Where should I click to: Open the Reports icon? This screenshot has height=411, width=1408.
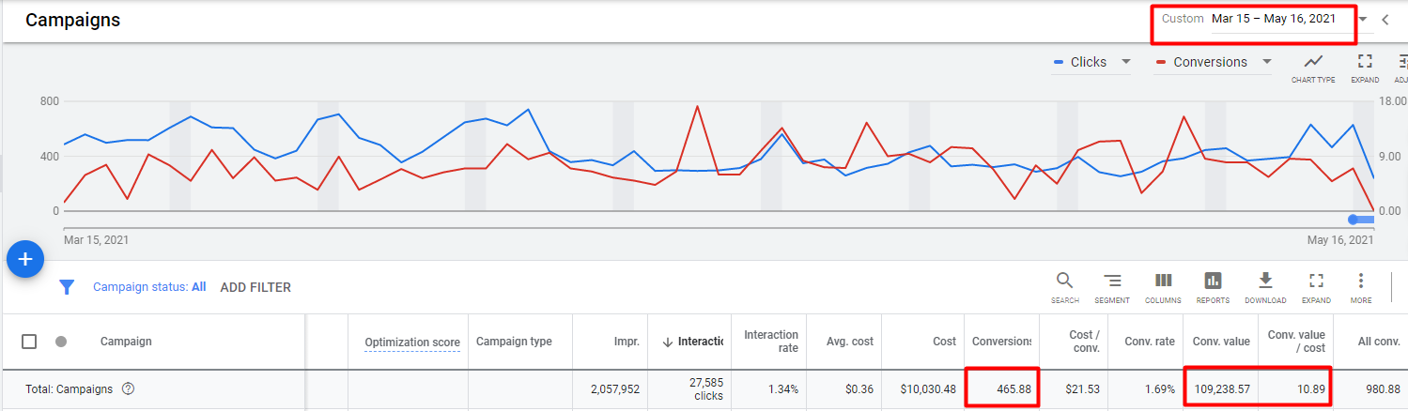[1213, 287]
